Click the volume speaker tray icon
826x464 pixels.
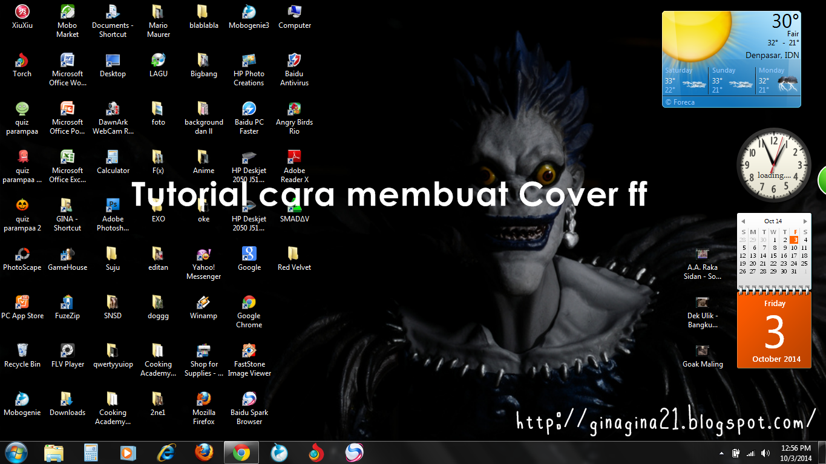(x=765, y=453)
